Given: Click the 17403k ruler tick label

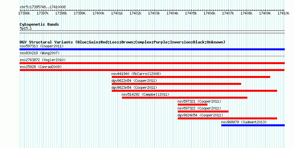Looking at the screenshot, I should pyautogui.click(x=154, y=13).
